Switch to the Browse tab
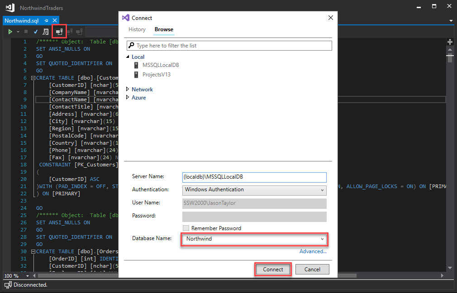Screen dimensions: 457x293 tap(164, 29)
